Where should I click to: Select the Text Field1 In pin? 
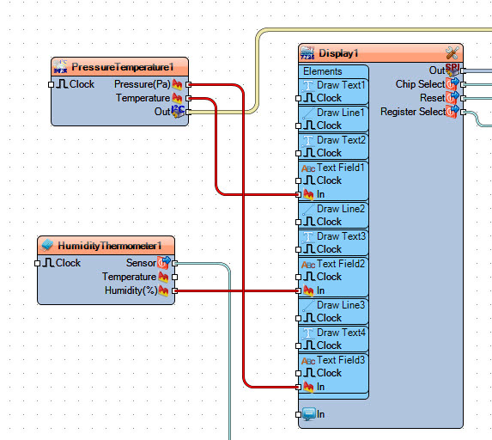tap(299, 195)
